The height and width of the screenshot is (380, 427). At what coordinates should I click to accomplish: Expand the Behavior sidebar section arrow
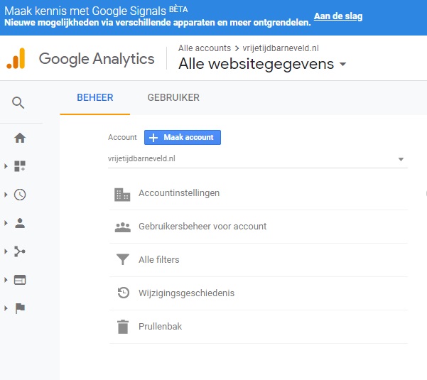tap(6, 280)
